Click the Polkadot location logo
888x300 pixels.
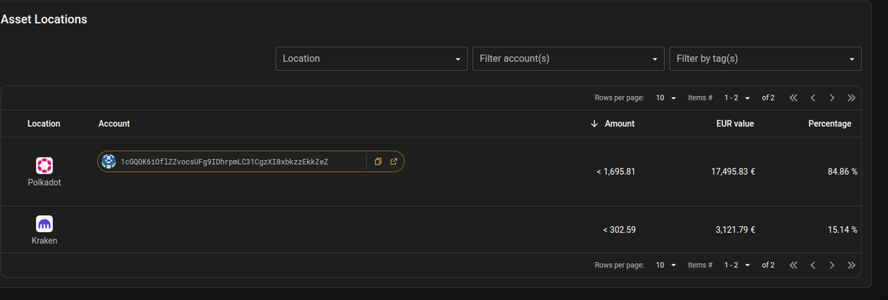coord(44,165)
